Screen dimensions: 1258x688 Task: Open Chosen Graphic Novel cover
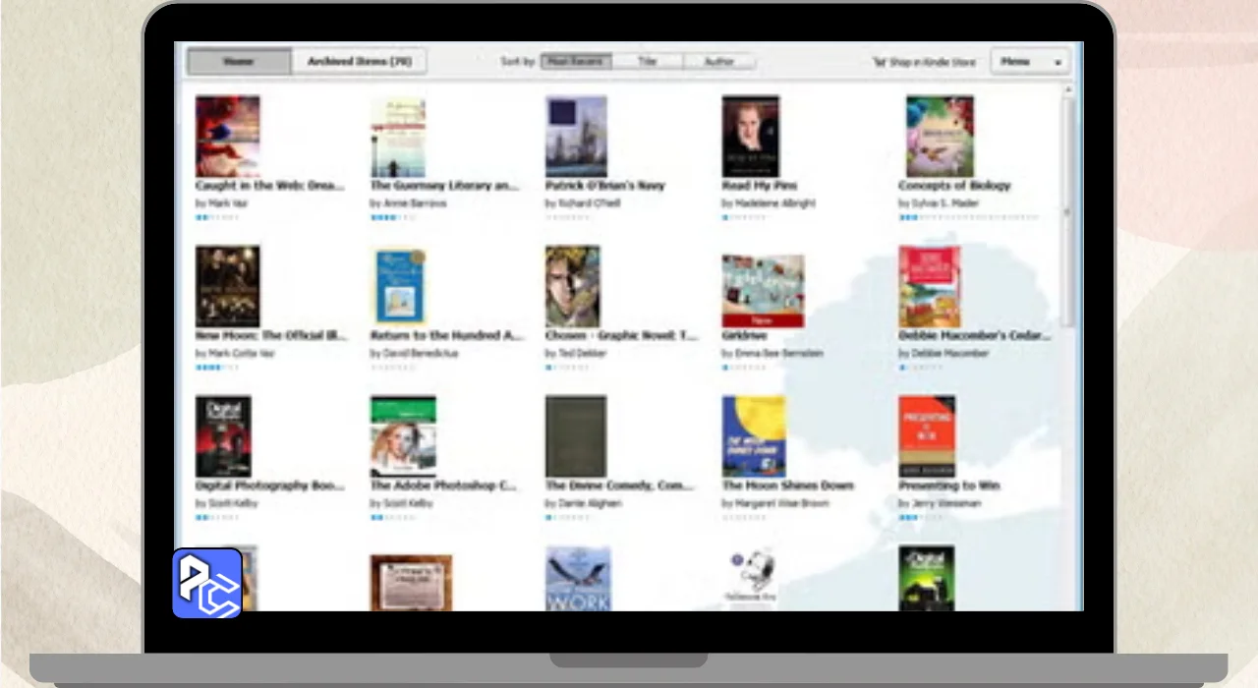[573, 286]
